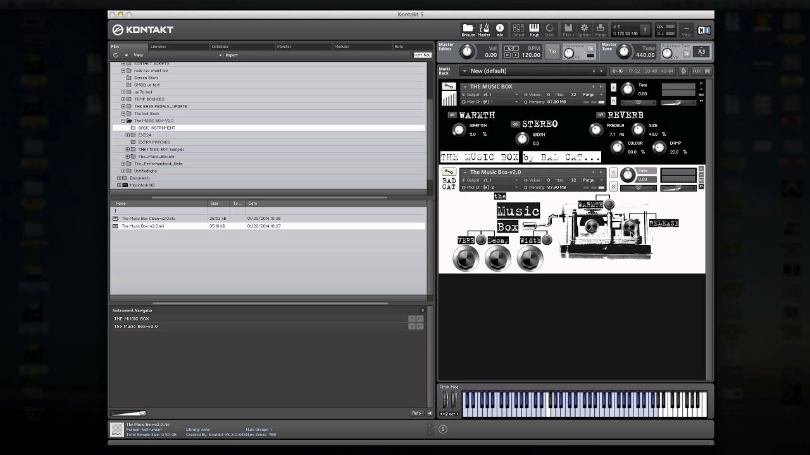810x455 pixels.
Task: Turn Metronome On
Action: tap(590, 49)
